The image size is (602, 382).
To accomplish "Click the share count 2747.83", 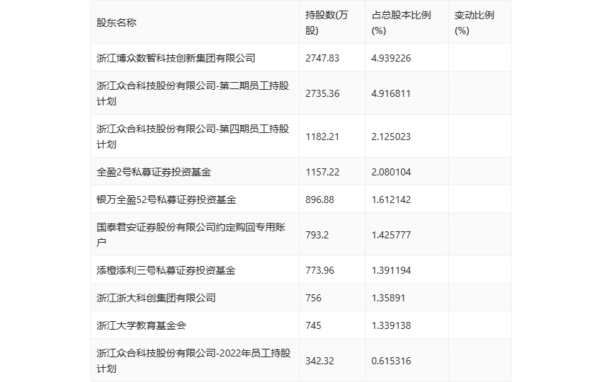I will 322,58.
